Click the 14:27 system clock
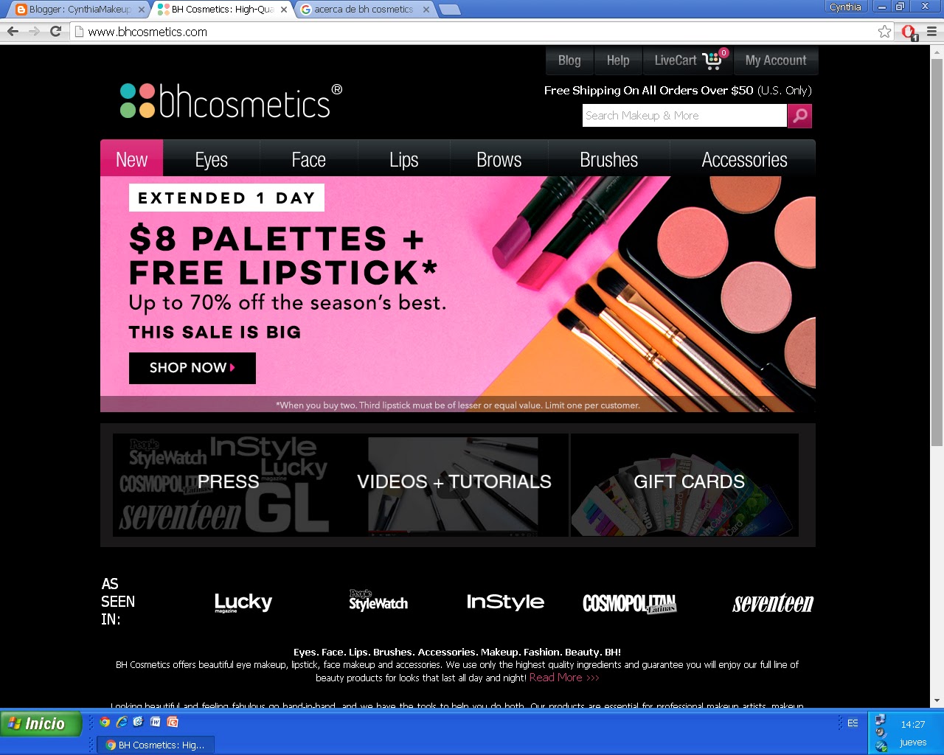The height and width of the screenshot is (755, 944). pos(912,724)
